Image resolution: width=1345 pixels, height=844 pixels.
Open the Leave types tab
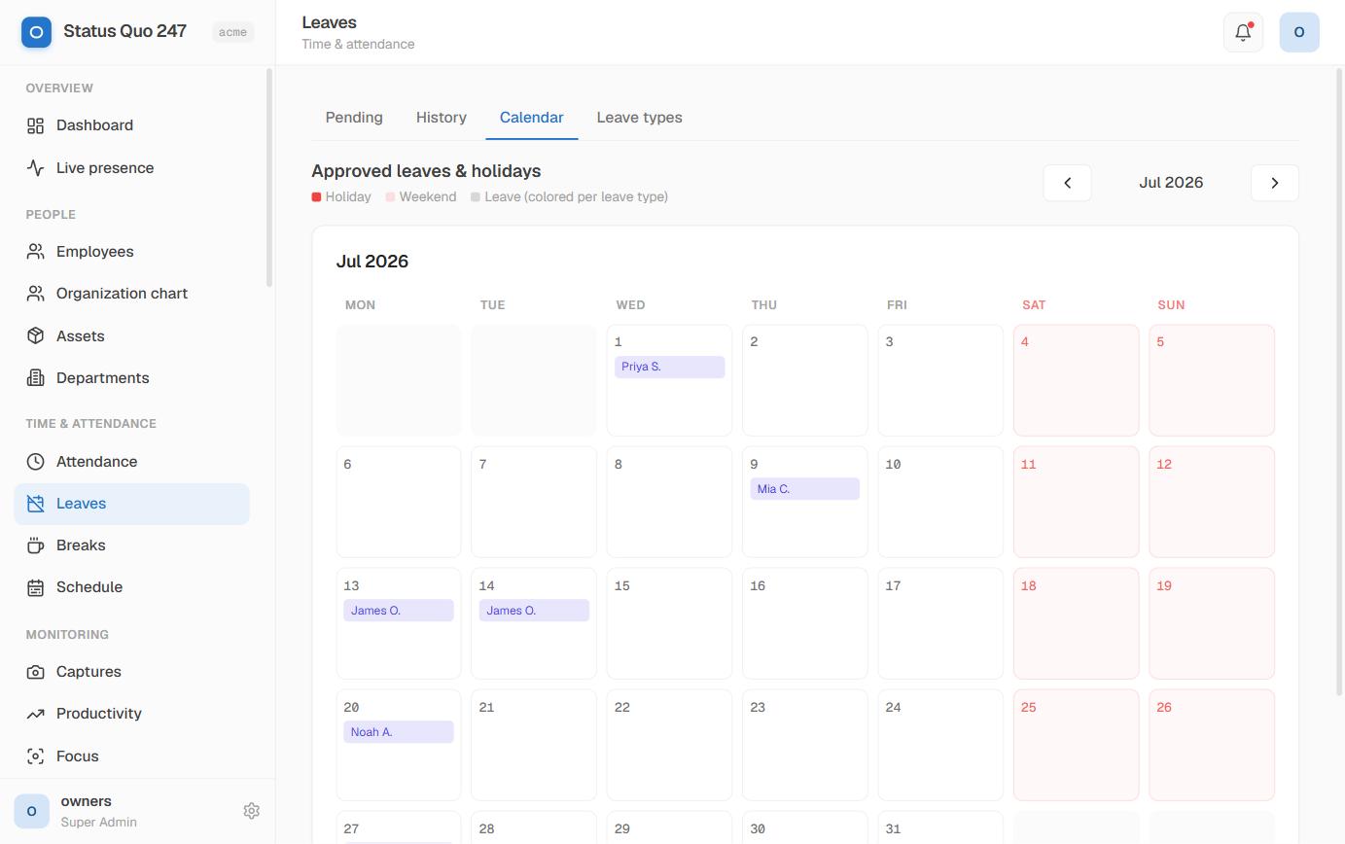click(640, 118)
